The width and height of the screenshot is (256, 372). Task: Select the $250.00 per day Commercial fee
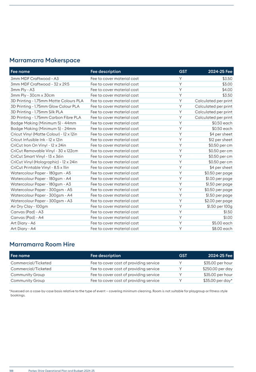(218, 269)
